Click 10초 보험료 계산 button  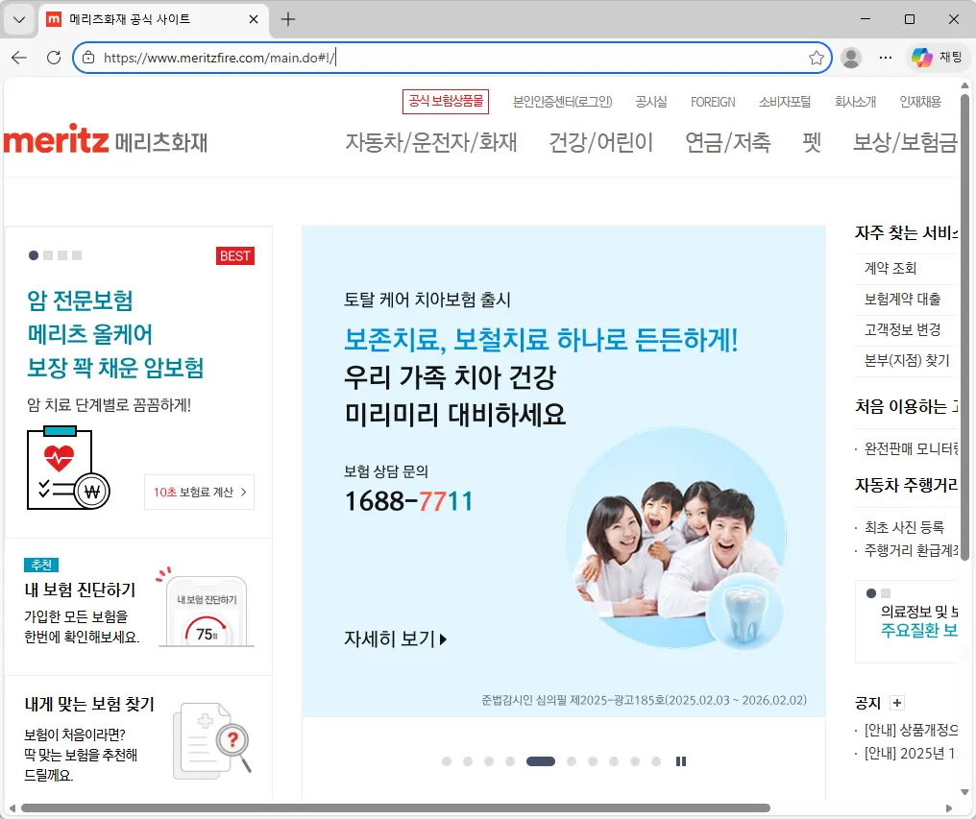pyautogui.click(x=199, y=492)
